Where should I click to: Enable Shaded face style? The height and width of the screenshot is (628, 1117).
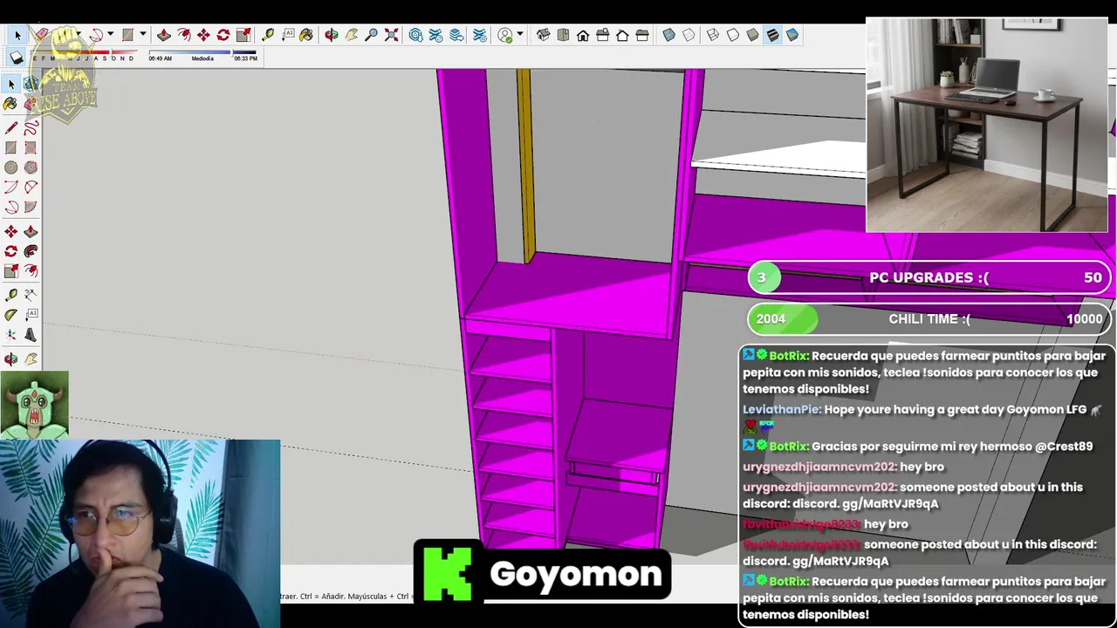(753, 35)
